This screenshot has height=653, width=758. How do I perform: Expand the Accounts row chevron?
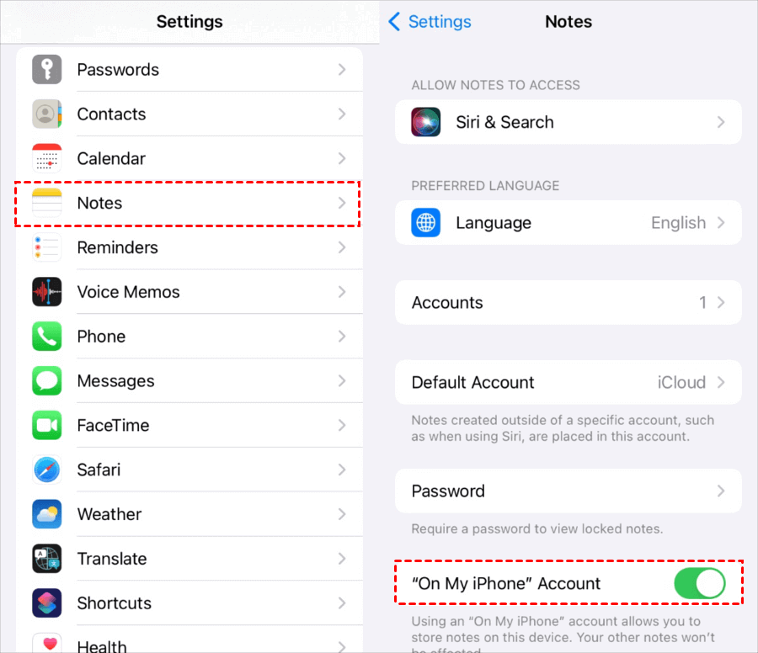point(721,302)
